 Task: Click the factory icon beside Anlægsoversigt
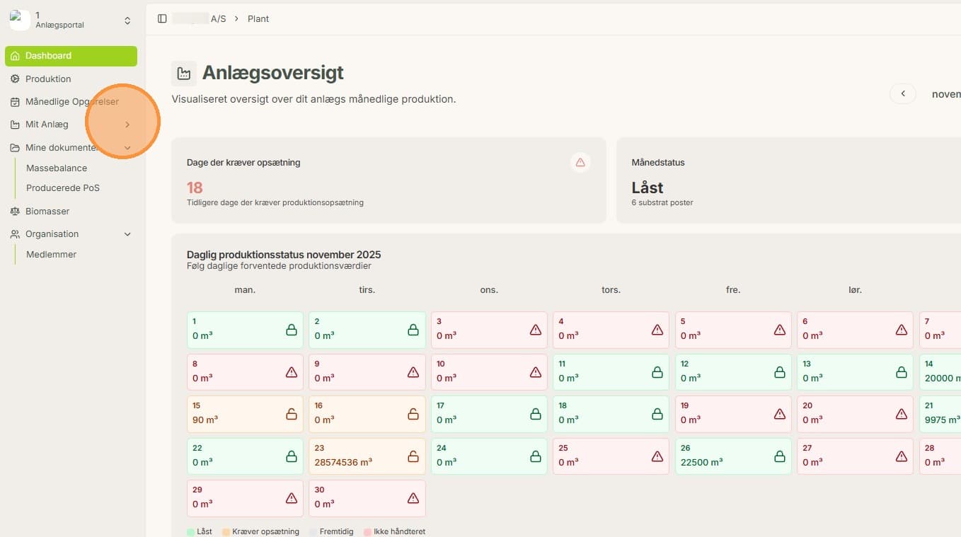tap(184, 73)
